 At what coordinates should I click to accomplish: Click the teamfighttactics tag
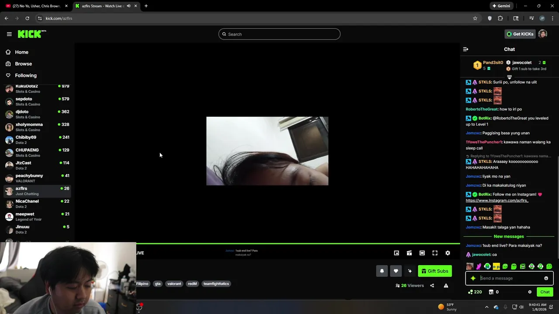[216, 283]
